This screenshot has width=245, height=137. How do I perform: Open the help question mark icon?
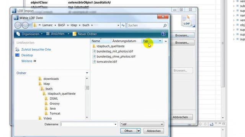[163, 34]
